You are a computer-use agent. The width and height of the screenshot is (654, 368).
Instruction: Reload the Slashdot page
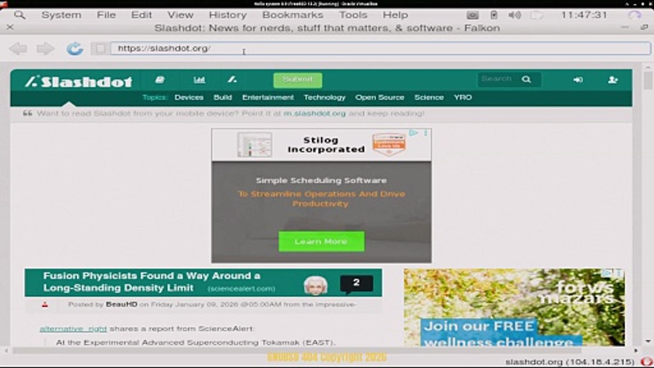coord(75,49)
